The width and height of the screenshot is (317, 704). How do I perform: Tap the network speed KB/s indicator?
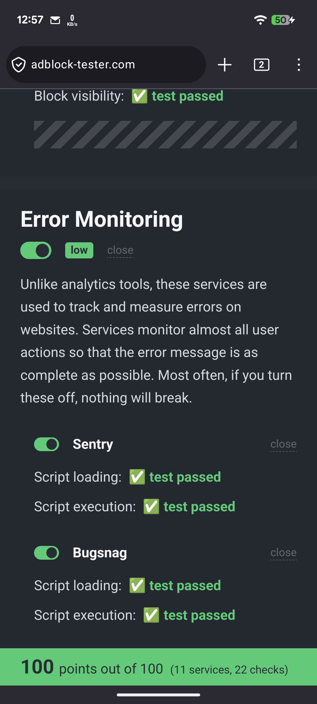[x=72, y=20]
